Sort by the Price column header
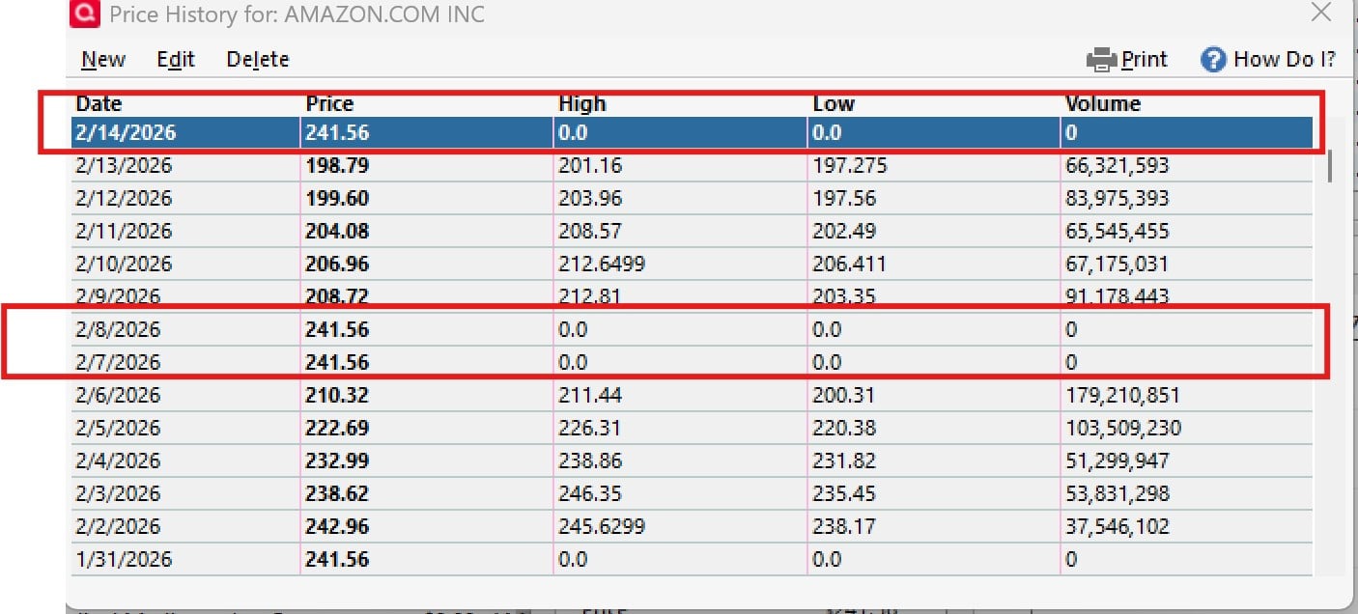 click(x=329, y=103)
